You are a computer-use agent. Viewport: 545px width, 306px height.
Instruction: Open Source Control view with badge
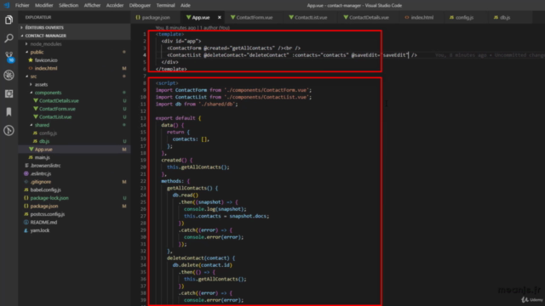(x=9, y=57)
